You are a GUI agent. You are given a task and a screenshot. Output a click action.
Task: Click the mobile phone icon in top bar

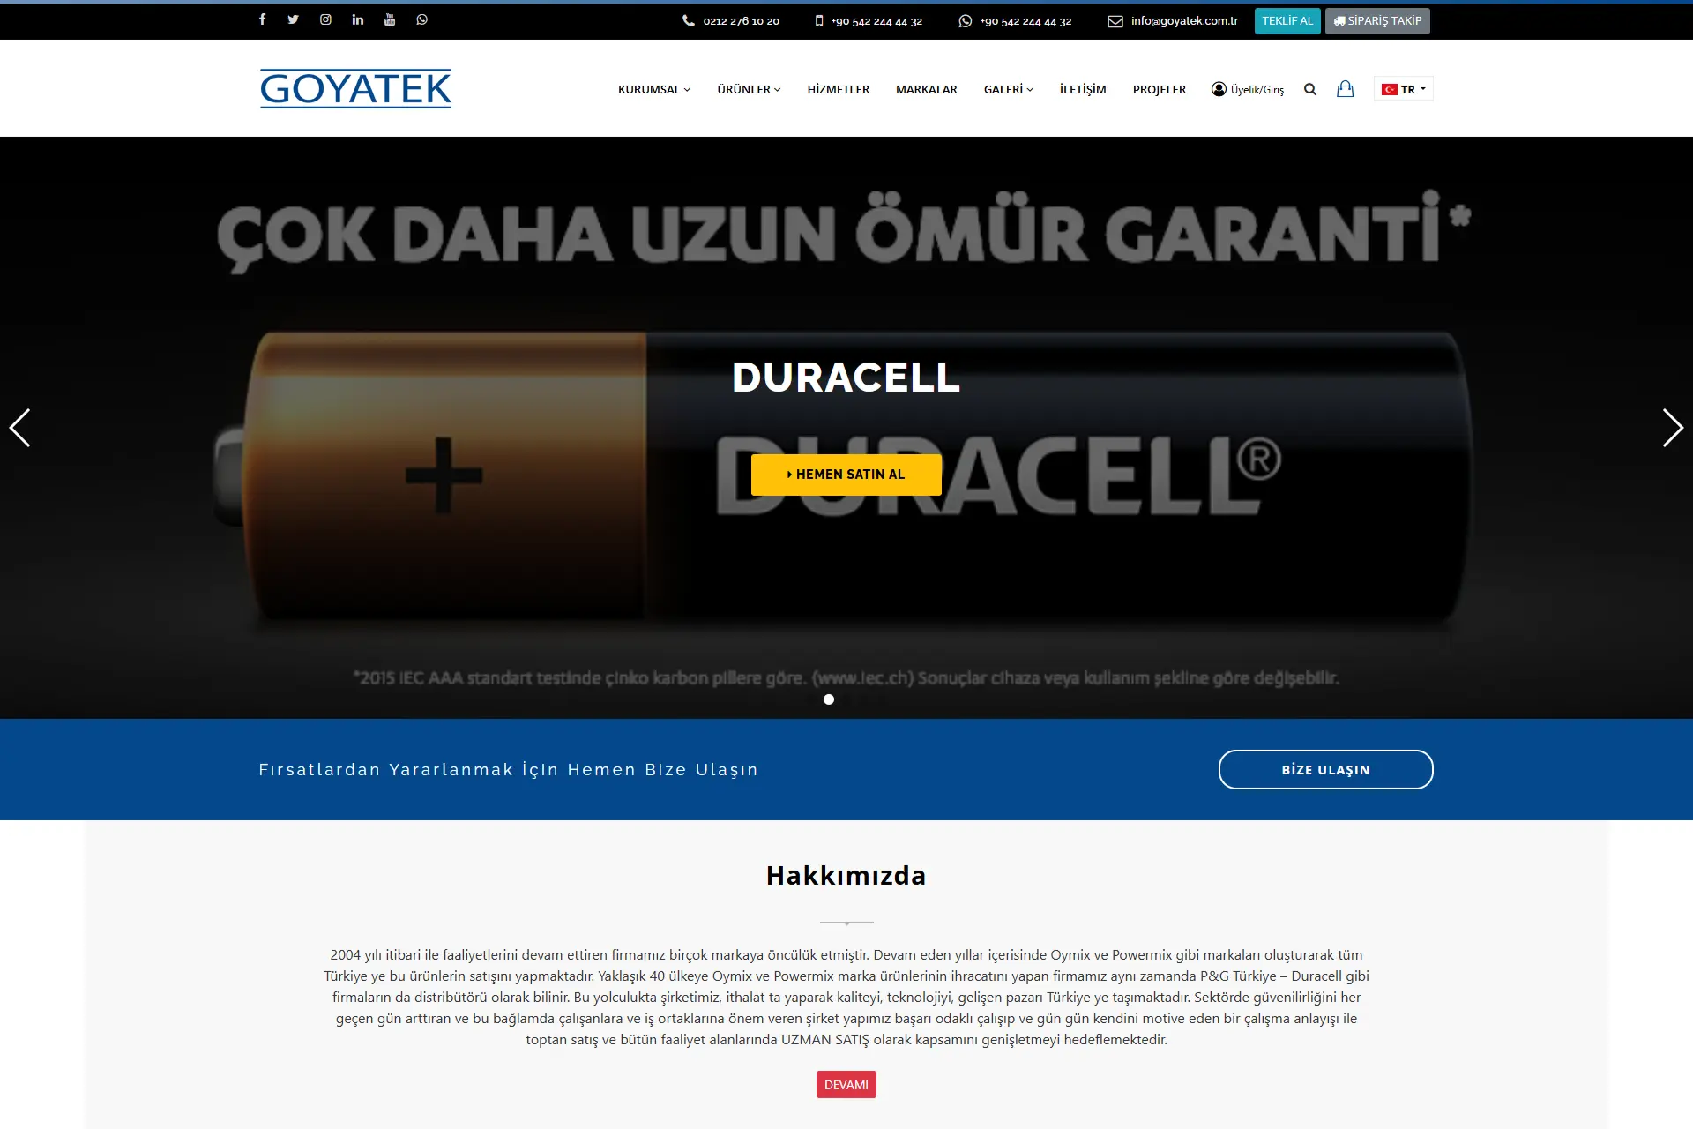(819, 21)
